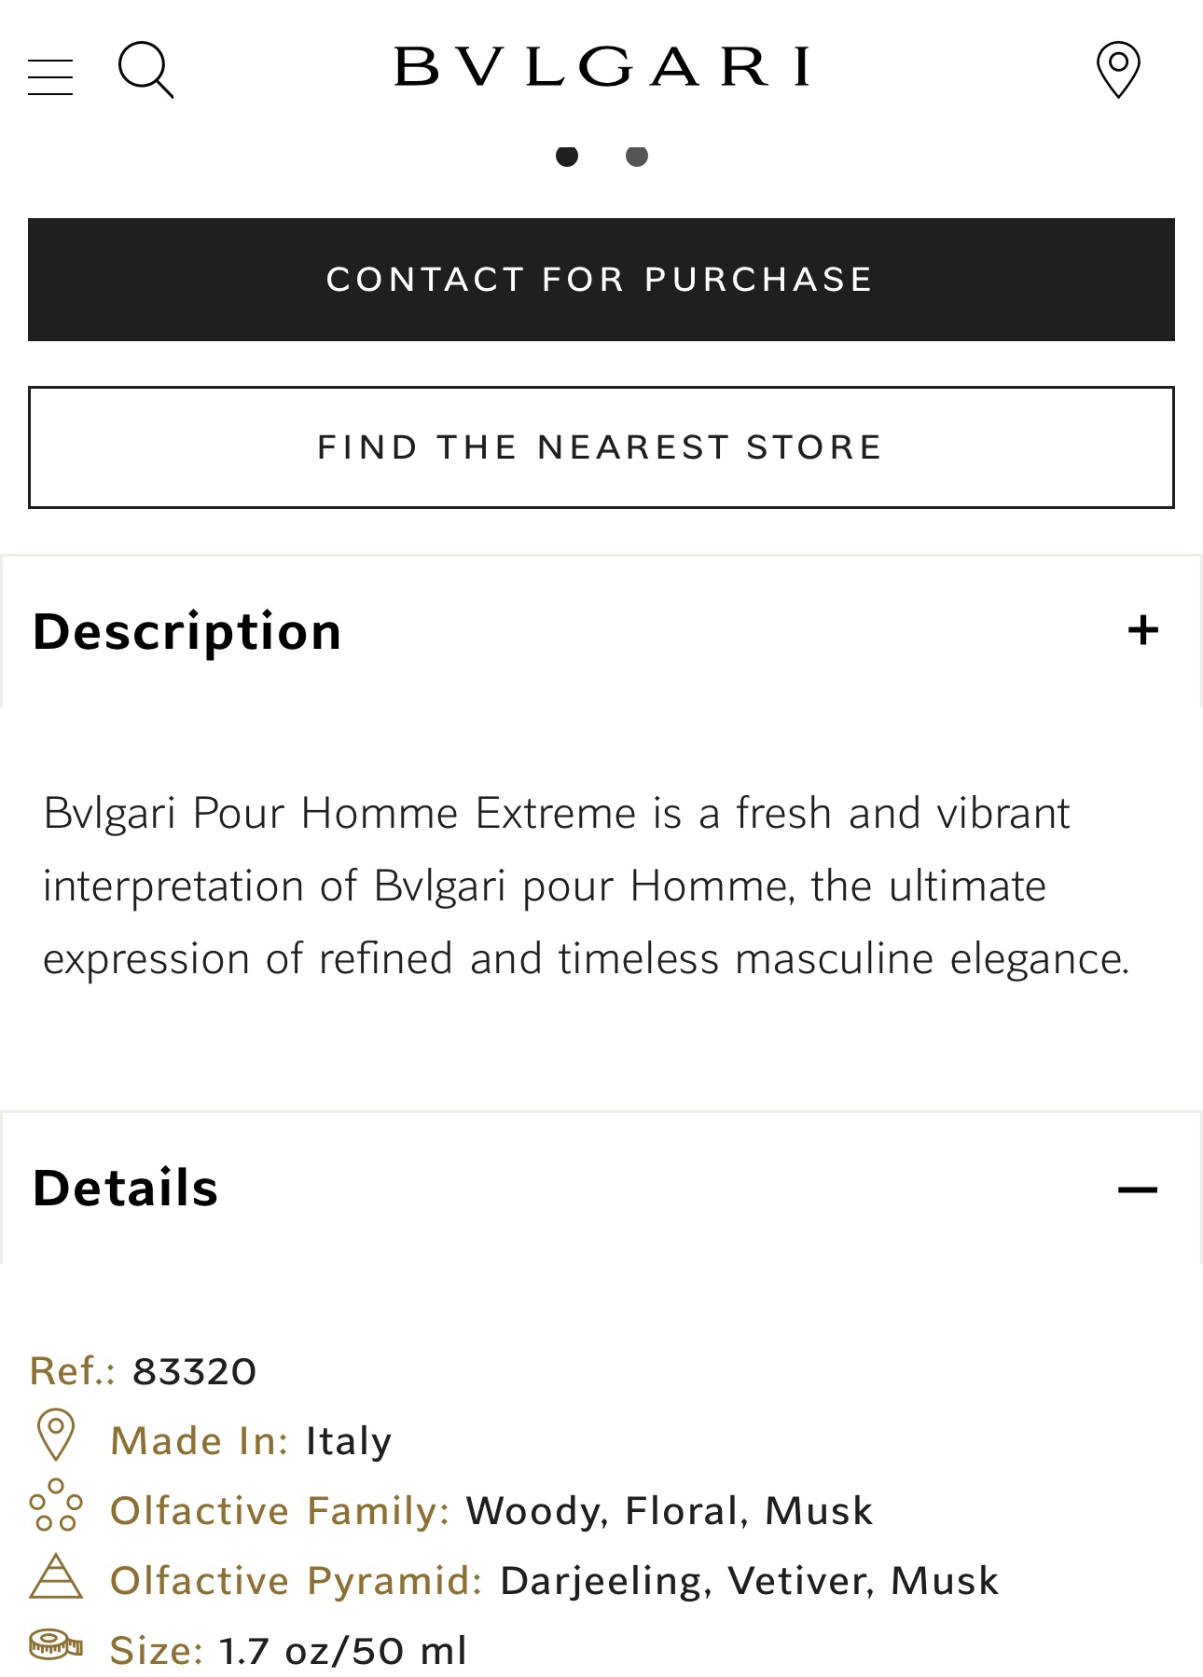Click the Description section heading

tap(187, 633)
